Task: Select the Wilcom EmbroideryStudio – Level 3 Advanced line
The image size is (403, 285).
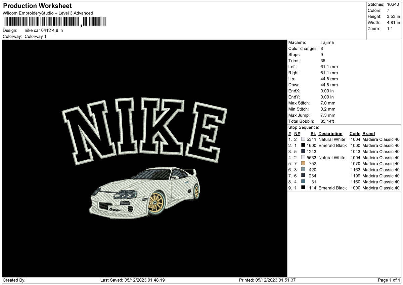Action: point(48,13)
